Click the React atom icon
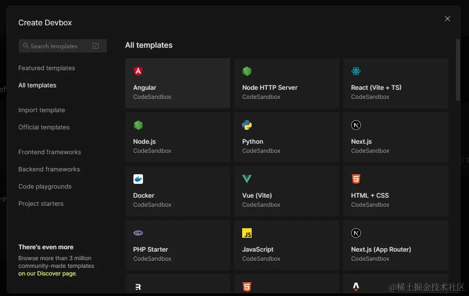This screenshot has width=469, height=296. (x=356, y=71)
